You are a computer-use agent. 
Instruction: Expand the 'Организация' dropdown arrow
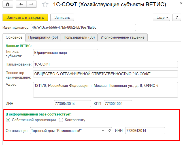pos(103,131)
